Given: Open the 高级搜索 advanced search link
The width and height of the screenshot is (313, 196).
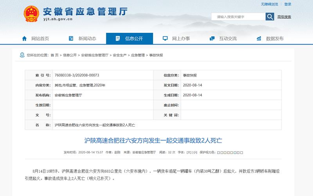Looking at the screenshot, I should pyautogui.click(x=284, y=17).
